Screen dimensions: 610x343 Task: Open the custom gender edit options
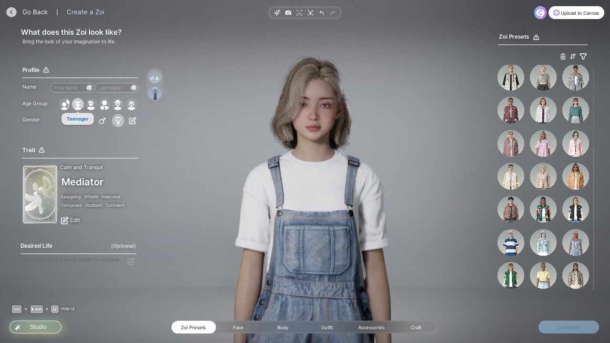pyautogui.click(x=132, y=121)
